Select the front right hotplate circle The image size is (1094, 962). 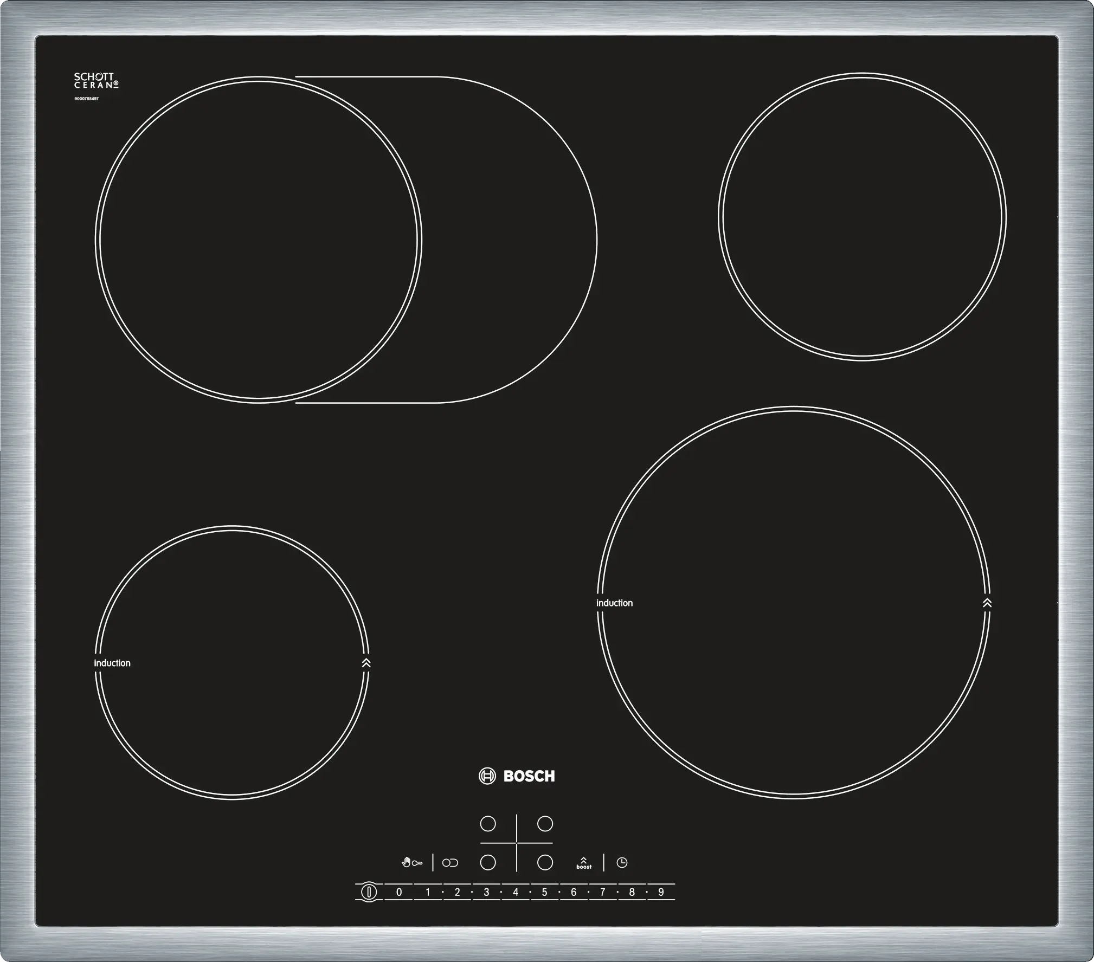545,863
